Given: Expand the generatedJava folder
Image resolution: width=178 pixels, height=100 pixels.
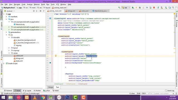Looking at the screenshot, I should (x=6, y=32).
